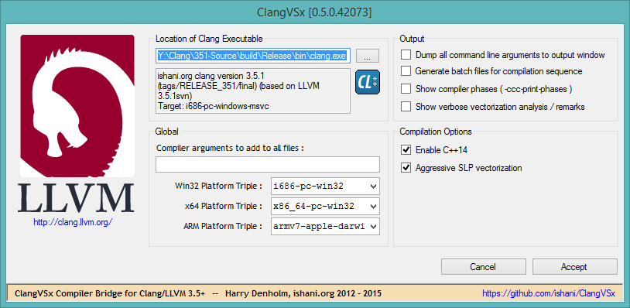Open the github.com/ishani/ClangVSx link
The image size is (630, 308).
pyautogui.click(x=549, y=293)
